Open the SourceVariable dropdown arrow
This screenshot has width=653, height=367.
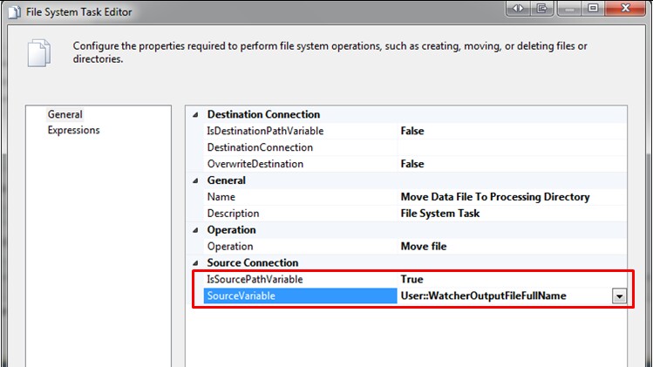coord(619,296)
